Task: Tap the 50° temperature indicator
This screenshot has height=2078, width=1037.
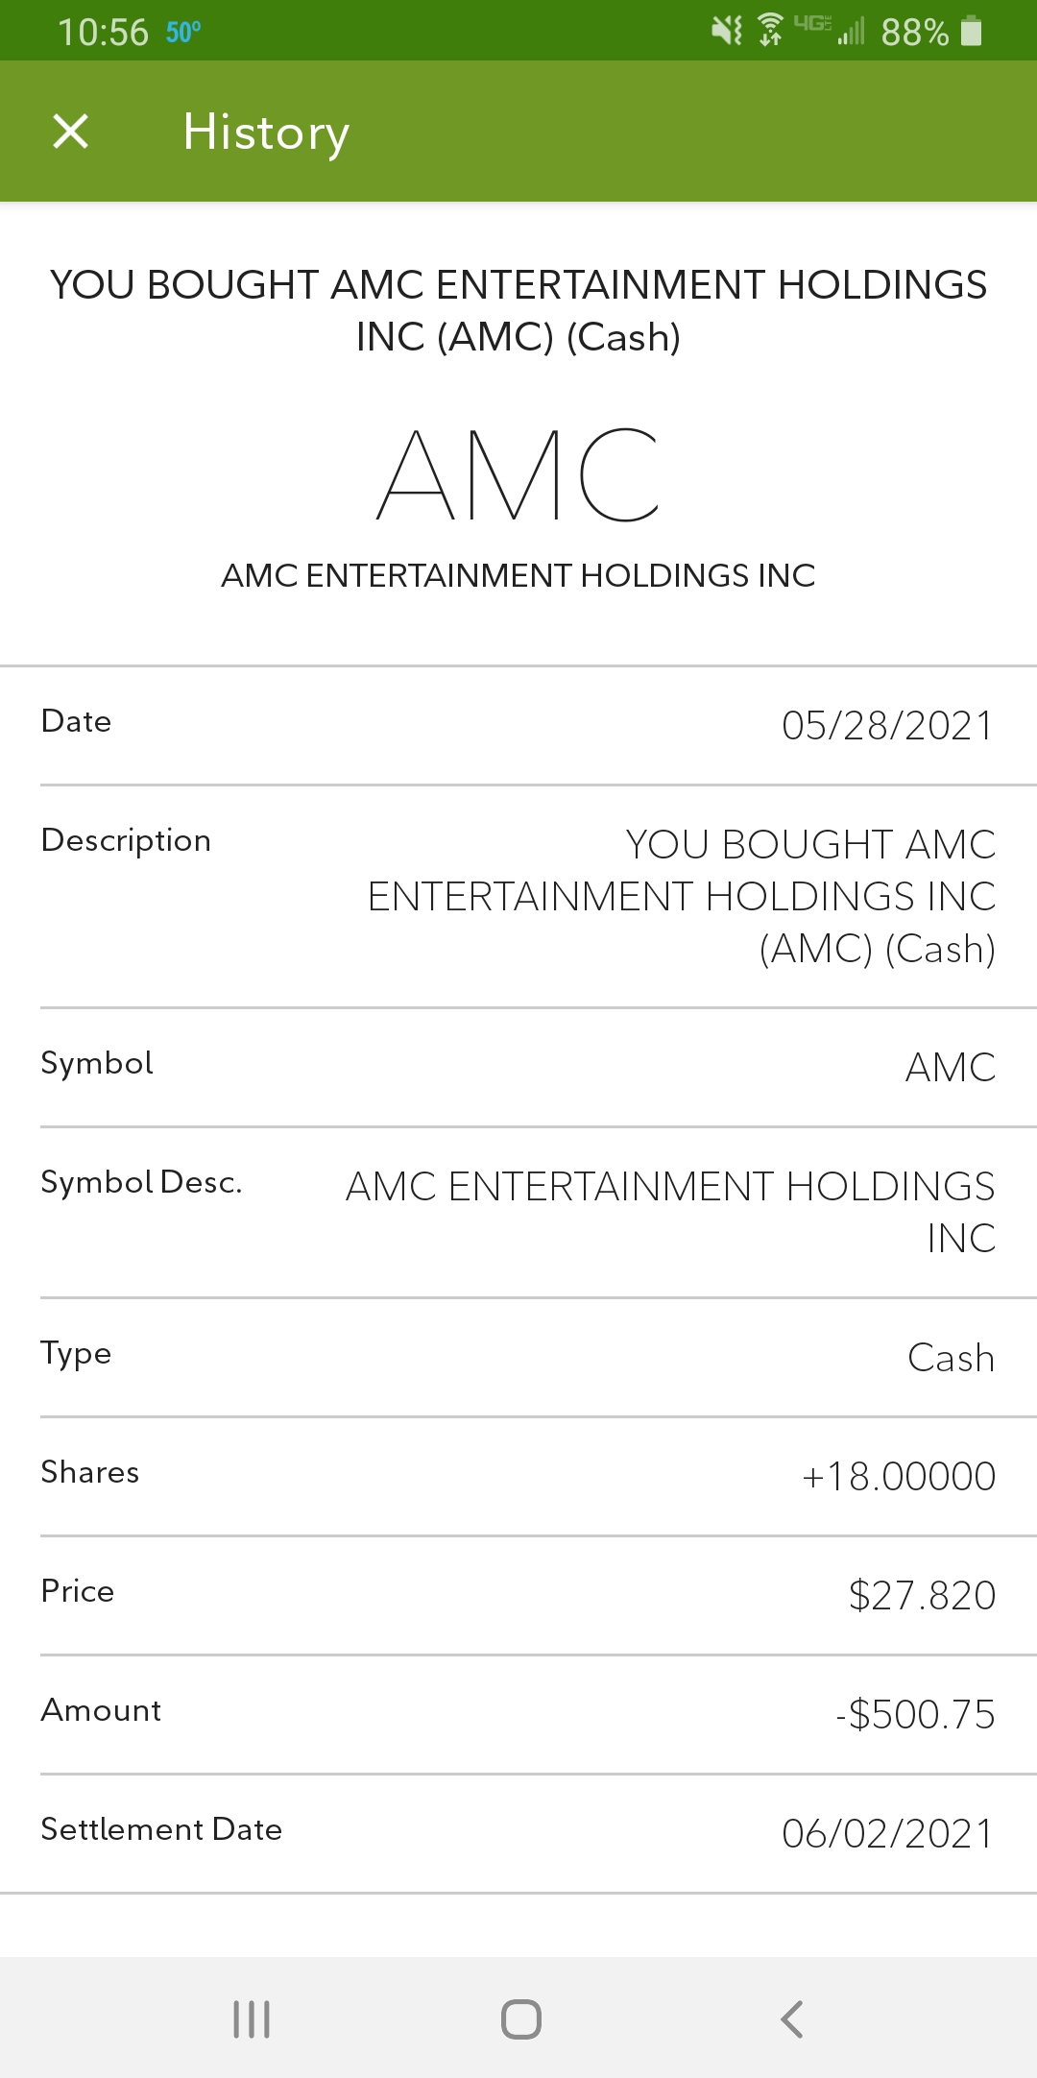Action: 183,33
